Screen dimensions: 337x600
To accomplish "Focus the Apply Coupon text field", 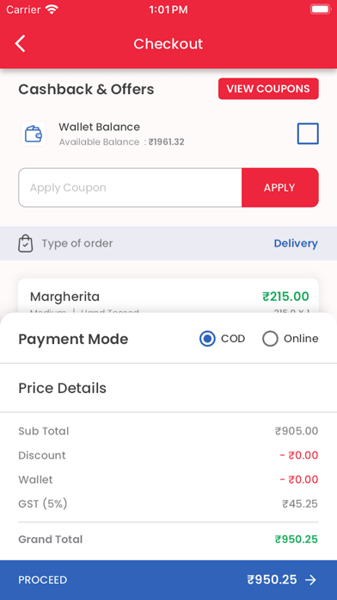I will tap(130, 188).
